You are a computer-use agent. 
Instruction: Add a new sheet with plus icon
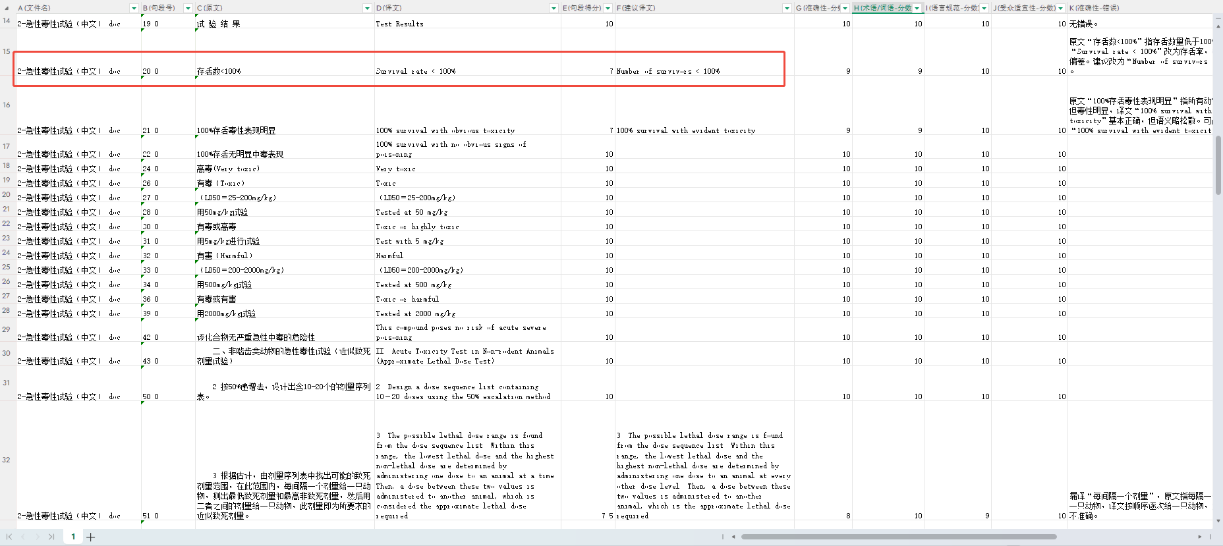point(91,537)
